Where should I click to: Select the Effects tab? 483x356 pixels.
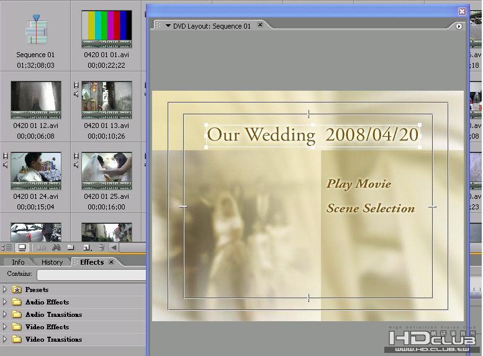pos(91,262)
